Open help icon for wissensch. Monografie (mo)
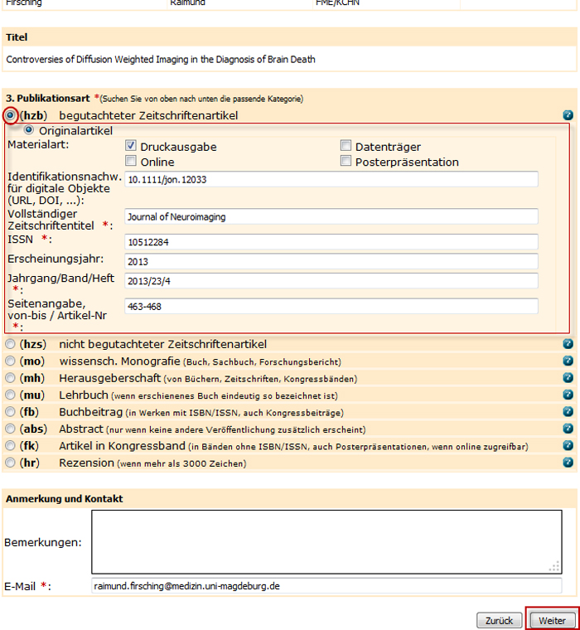The height and width of the screenshot is (630, 580). coord(568,361)
